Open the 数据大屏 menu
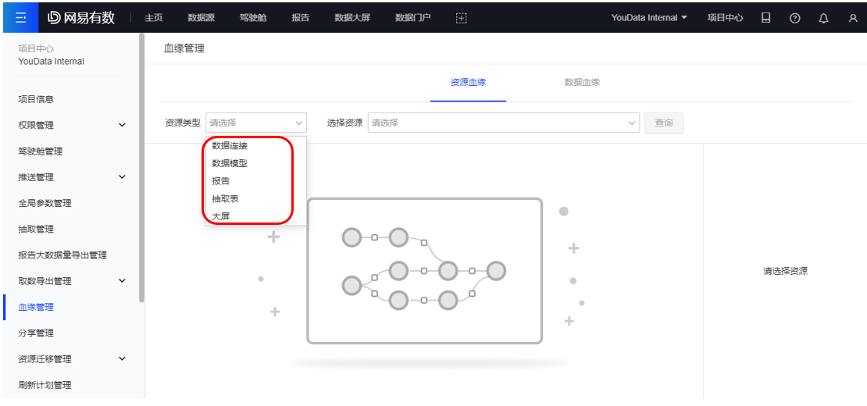 pos(352,18)
